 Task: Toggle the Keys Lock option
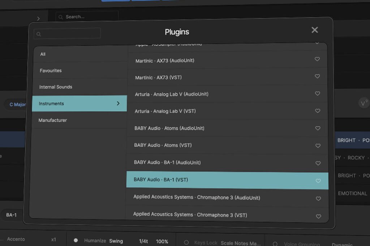tap(186, 242)
